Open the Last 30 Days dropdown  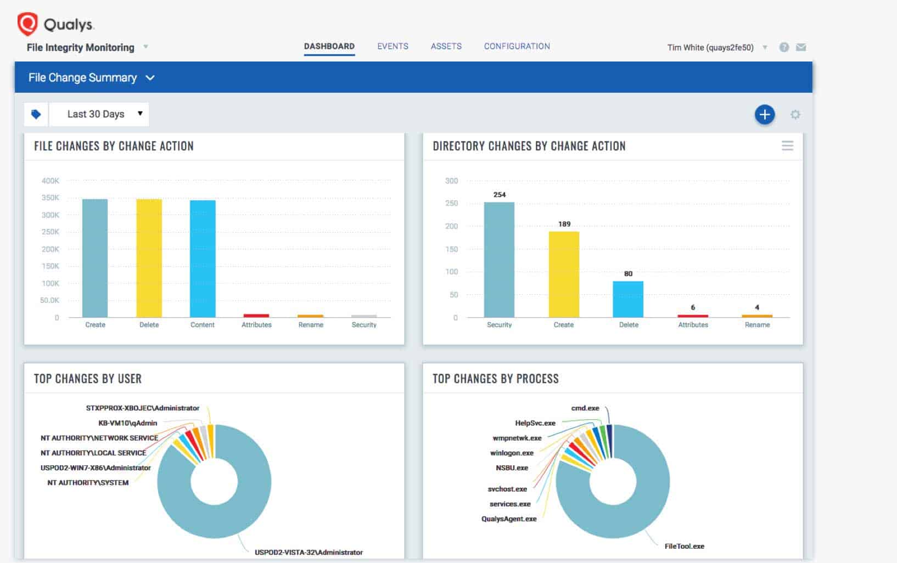click(x=99, y=114)
